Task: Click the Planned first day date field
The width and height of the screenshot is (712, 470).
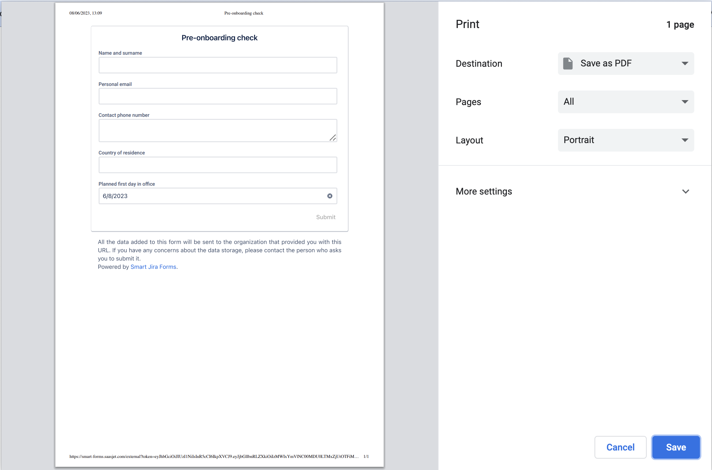Action: click(209, 196)
